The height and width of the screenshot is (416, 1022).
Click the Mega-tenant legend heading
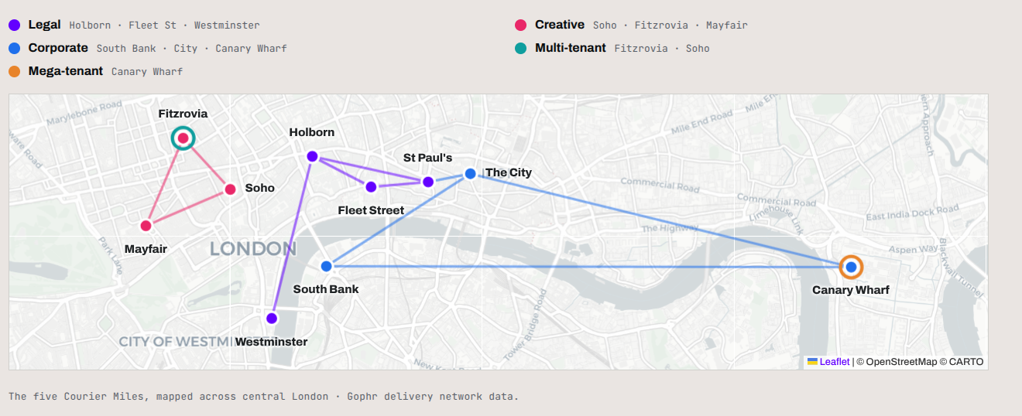66,71
